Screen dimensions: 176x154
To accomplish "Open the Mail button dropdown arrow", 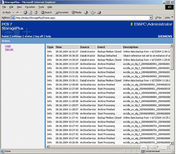I will pyautogui.click(x=95, y=12).
